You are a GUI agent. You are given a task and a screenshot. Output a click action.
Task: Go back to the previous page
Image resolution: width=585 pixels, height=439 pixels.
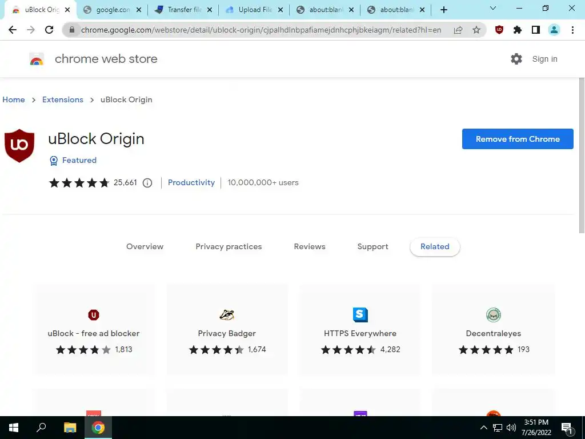click(x=13, y=30)
